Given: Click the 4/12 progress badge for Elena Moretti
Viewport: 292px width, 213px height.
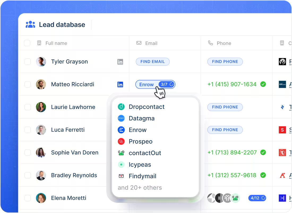Looking at the screenshot, I should pyautogui.click(x=257, y=198).
